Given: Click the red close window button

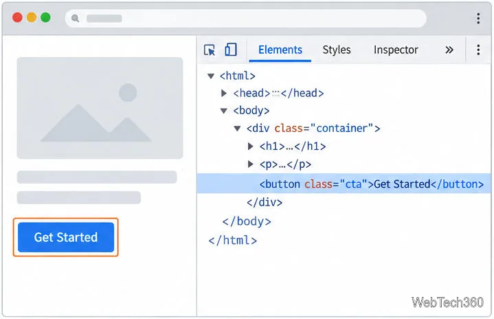Looking at the screenshot, I should pyautogui.click(x=17, y=17).
